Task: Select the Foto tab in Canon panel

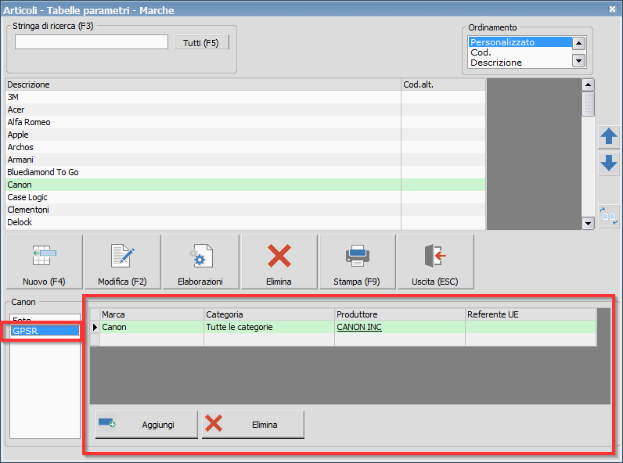Action: (45, 319)
